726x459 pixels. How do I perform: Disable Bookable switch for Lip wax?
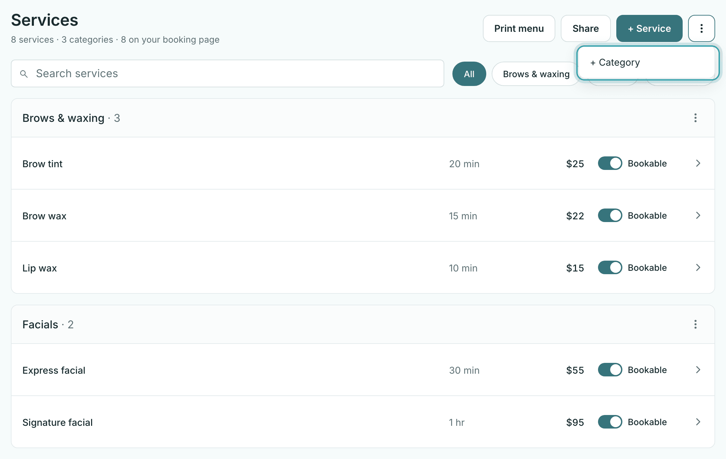coord(610,267)
